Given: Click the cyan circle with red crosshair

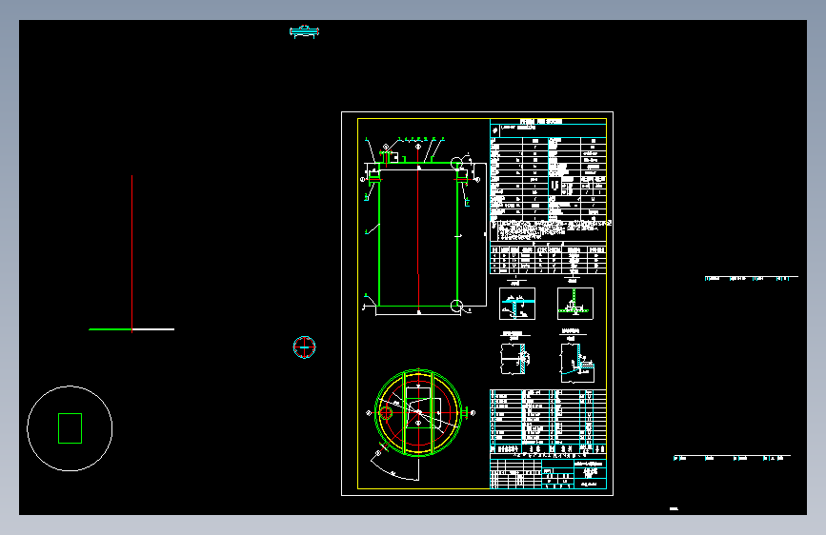Looking at the screenshot, I should pos(305,347).
